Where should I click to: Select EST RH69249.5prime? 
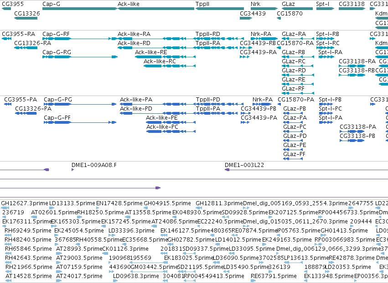point(28,231)
